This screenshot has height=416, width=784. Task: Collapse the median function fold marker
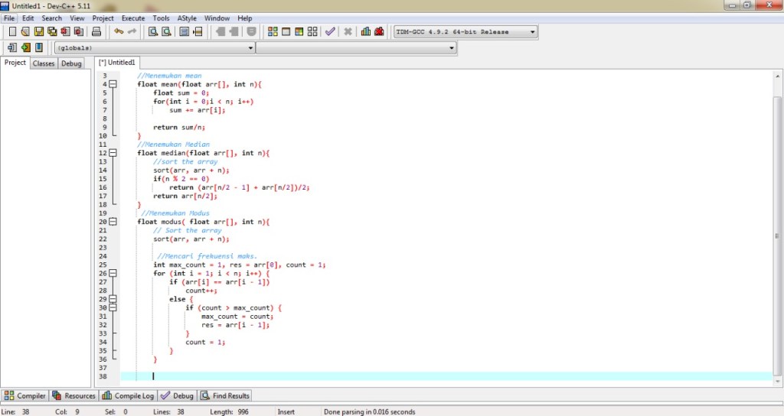point(113,153)
